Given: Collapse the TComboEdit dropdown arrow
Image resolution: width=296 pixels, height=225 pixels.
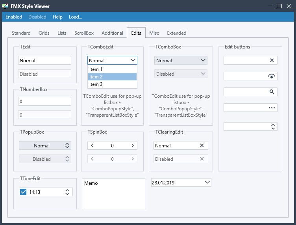Looking at the screenshot, I should pos(133,60).
